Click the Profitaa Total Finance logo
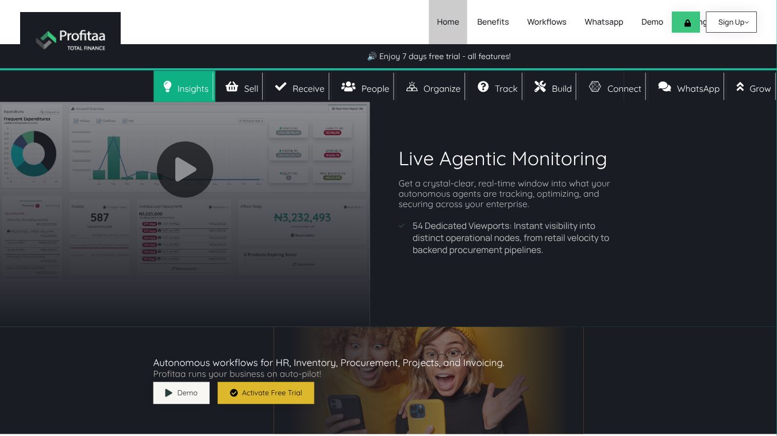This screenshot has height=436, width=777. pos(70,38)
